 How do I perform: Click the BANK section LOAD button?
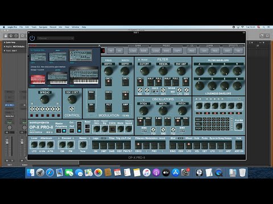[133, 50]
